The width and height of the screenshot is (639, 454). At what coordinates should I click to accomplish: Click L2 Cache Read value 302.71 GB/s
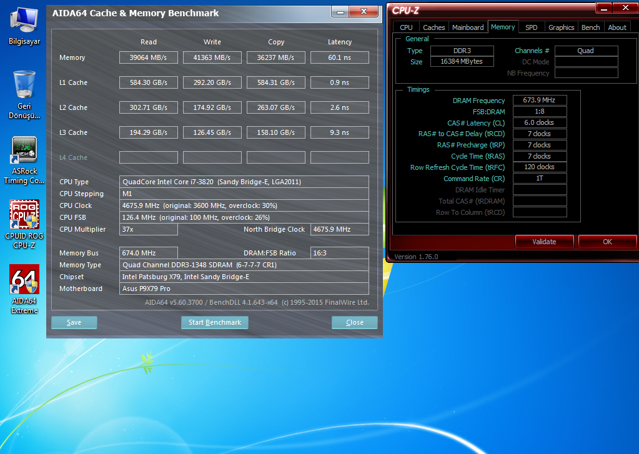[148, 107]
